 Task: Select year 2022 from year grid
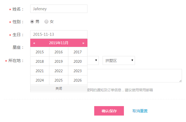59,71
